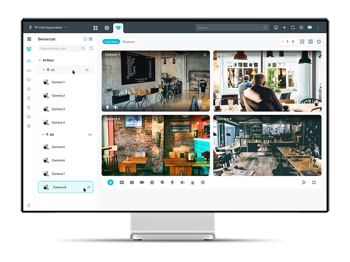Trigger the alarm siren icon
Screen dimensions: 350x262
point(193,183)
